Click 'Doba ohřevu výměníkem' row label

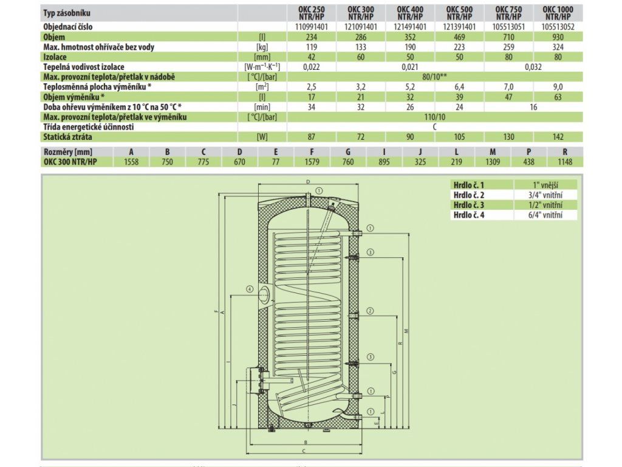click(112, 107)
